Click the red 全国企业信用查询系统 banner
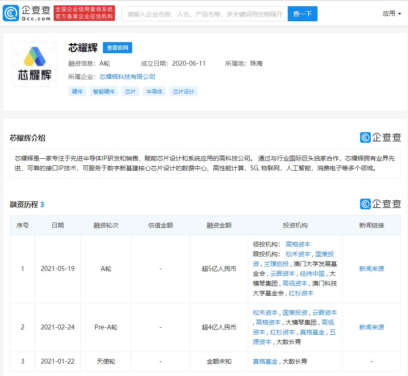This screenshot has width=408, height=376. tap(84, 13)
